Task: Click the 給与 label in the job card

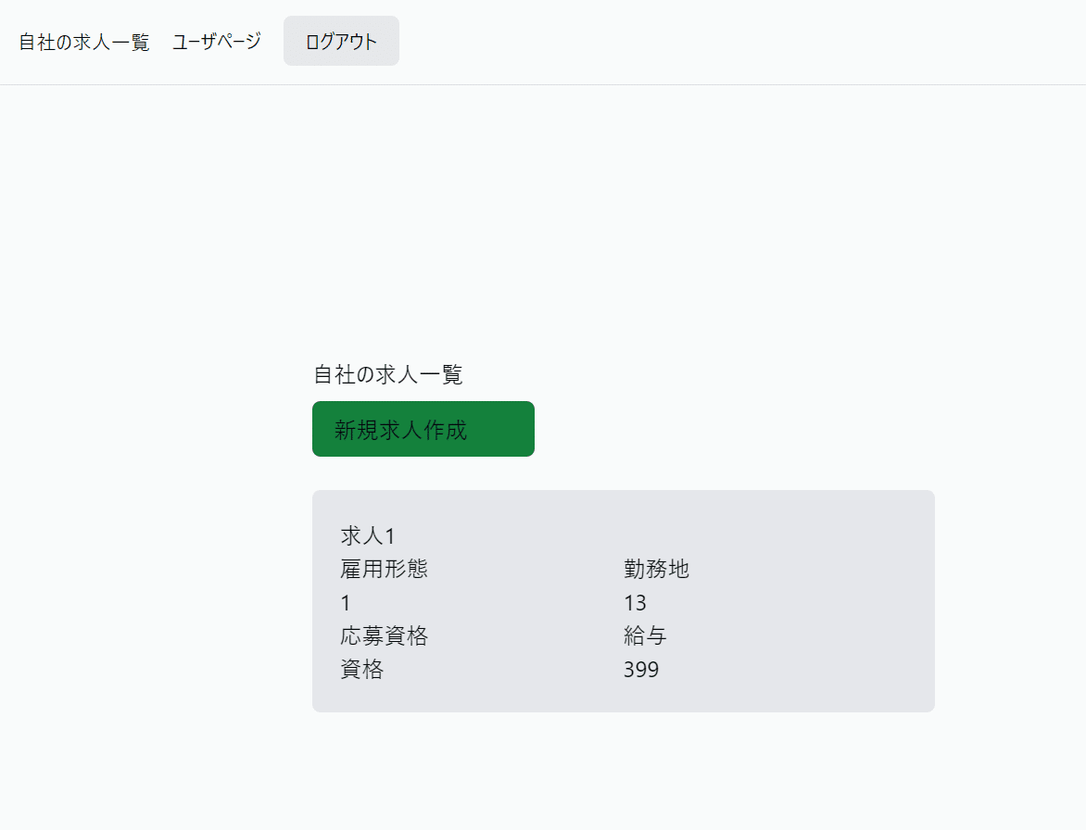Action: coord(645,636)
